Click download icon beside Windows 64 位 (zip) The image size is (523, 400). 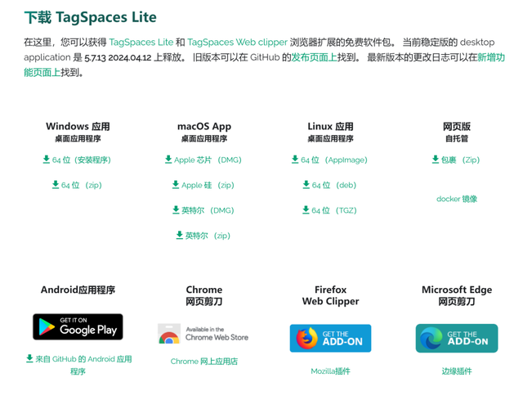(56, 185)
